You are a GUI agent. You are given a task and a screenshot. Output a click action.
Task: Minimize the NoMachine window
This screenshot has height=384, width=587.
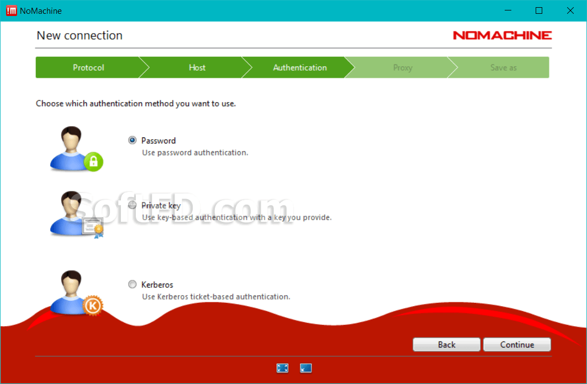pyautogui.click(x=508, y=10)
